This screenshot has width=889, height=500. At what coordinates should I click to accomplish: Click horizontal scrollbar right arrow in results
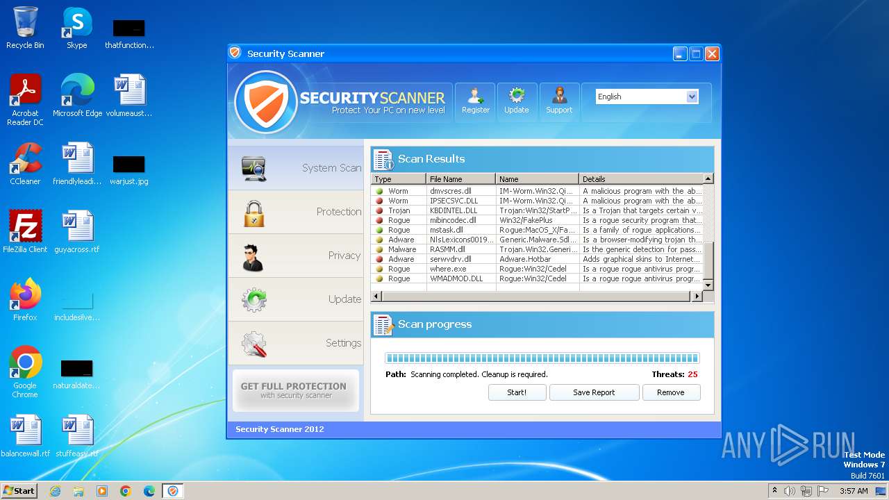pyautogui.click(x=697, y=297)
